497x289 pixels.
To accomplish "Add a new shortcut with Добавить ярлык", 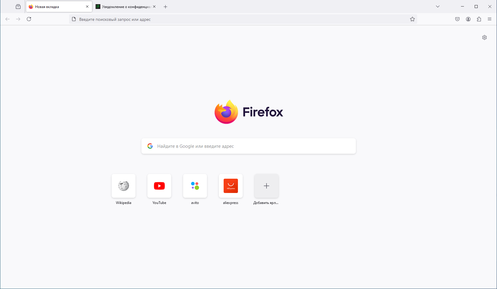I will (267, 186).
